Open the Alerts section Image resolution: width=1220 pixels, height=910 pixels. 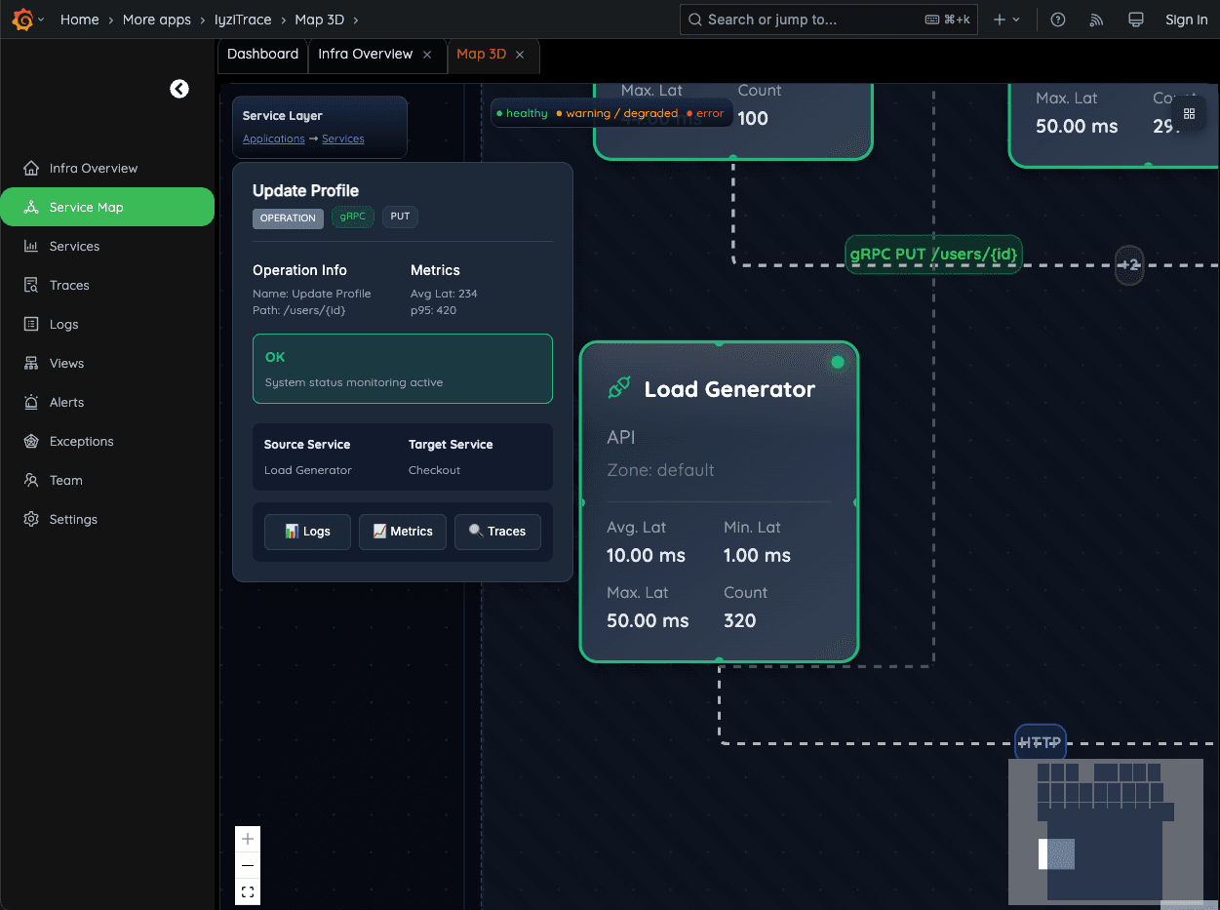tap(67, 402)
